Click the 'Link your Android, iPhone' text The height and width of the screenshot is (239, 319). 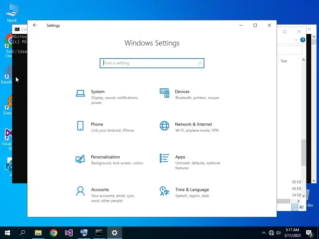[x=112, y=130]
